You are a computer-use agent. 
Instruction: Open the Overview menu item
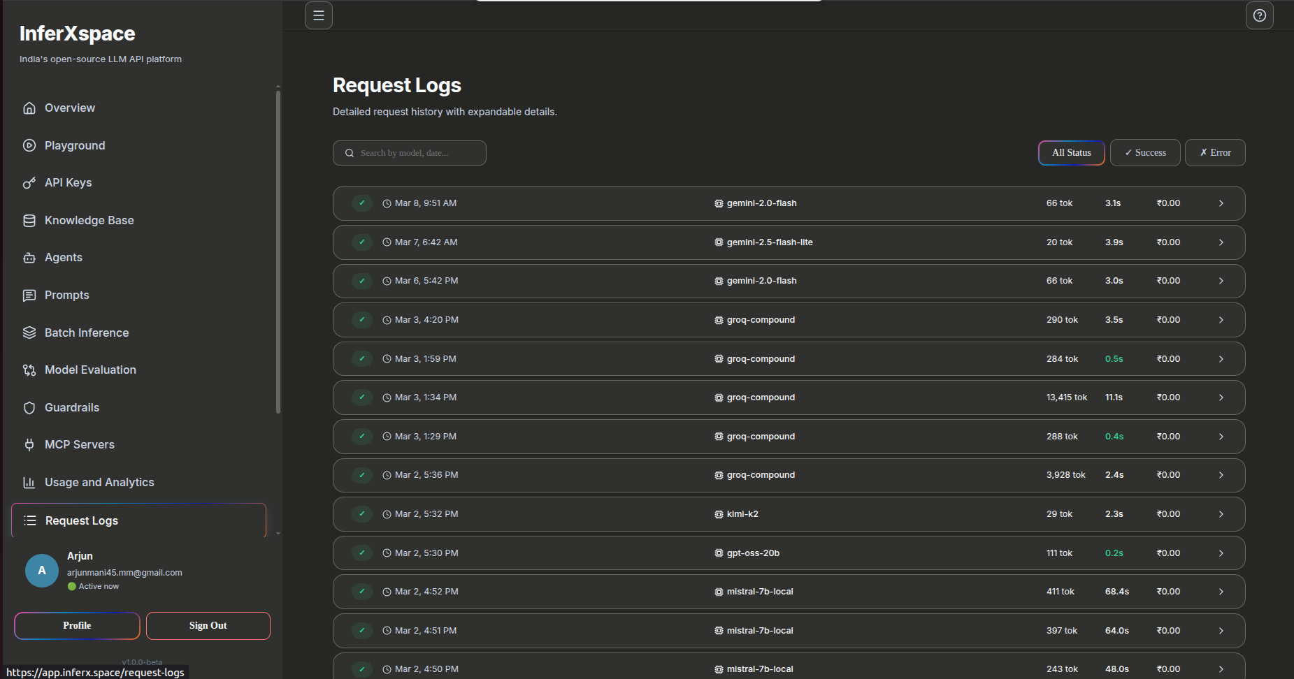(138, 108)
